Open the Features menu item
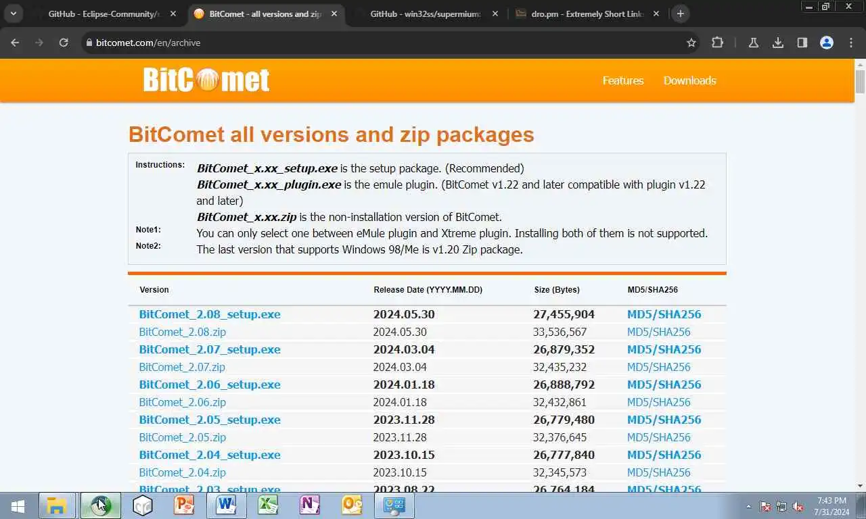866x519 pixels. point(623,80)
